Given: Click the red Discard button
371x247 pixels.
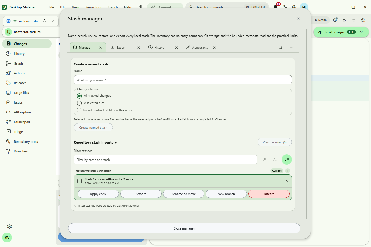Looking at the screenshot, I should tap(269, 194).
